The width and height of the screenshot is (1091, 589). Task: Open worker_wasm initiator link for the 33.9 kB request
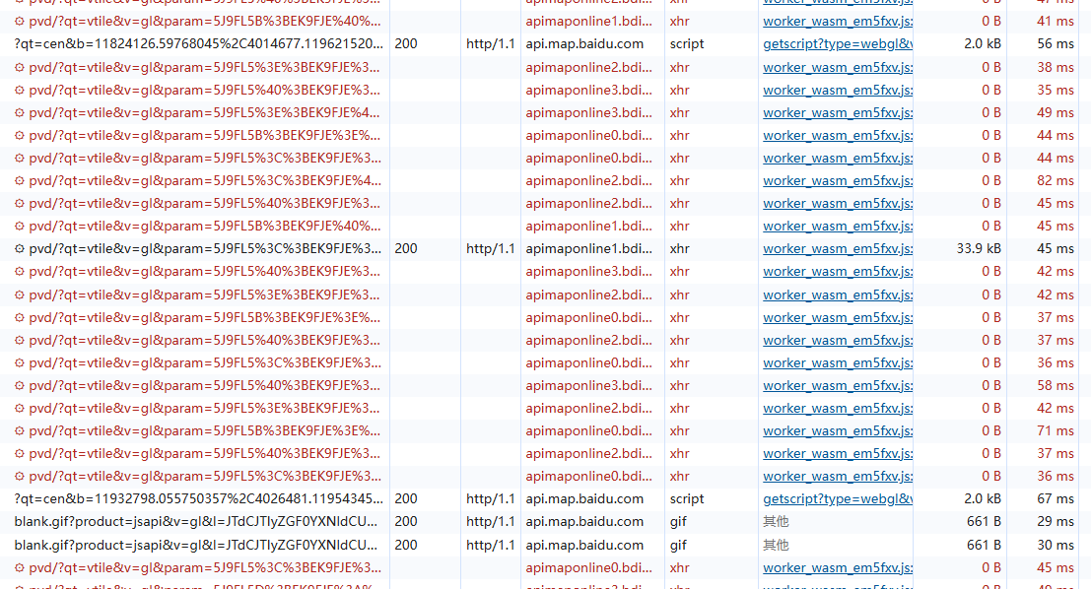(837, 249)
